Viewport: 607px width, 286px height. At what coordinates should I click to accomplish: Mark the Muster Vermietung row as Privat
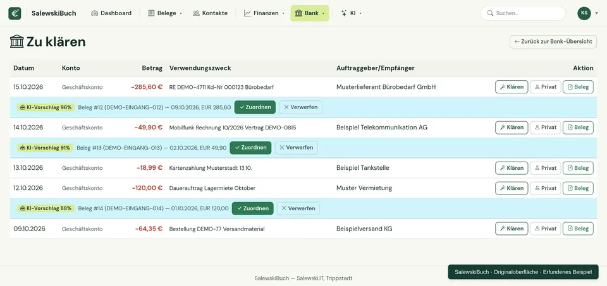[546, 188]
